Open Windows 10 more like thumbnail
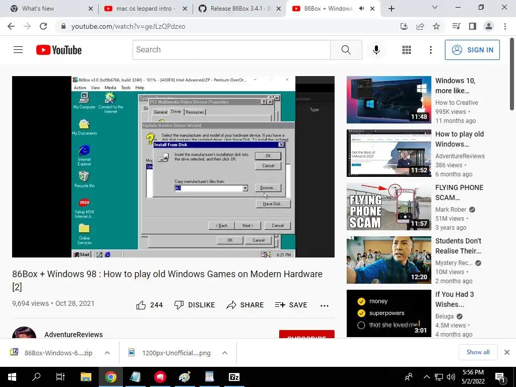The width and height of the screenshot is (516, 387). click(389, 100)
